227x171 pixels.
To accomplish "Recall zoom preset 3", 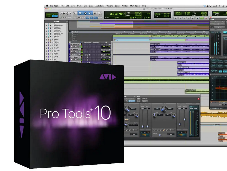I will [x=65, y=18].
